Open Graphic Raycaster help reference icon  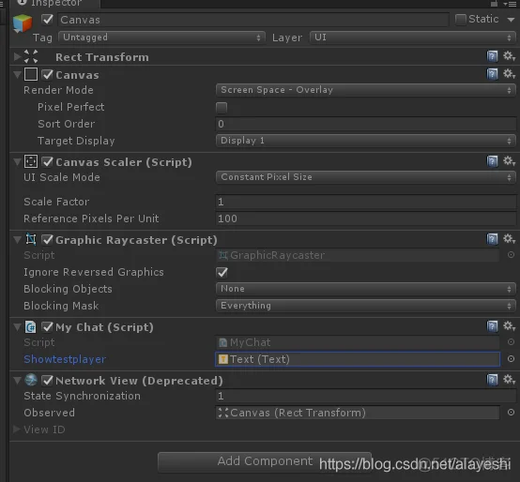pos(492,239)
